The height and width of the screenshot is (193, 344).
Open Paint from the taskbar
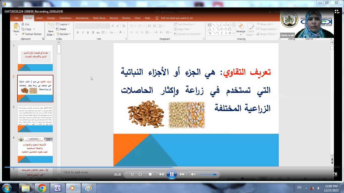(x=88, y=188)
